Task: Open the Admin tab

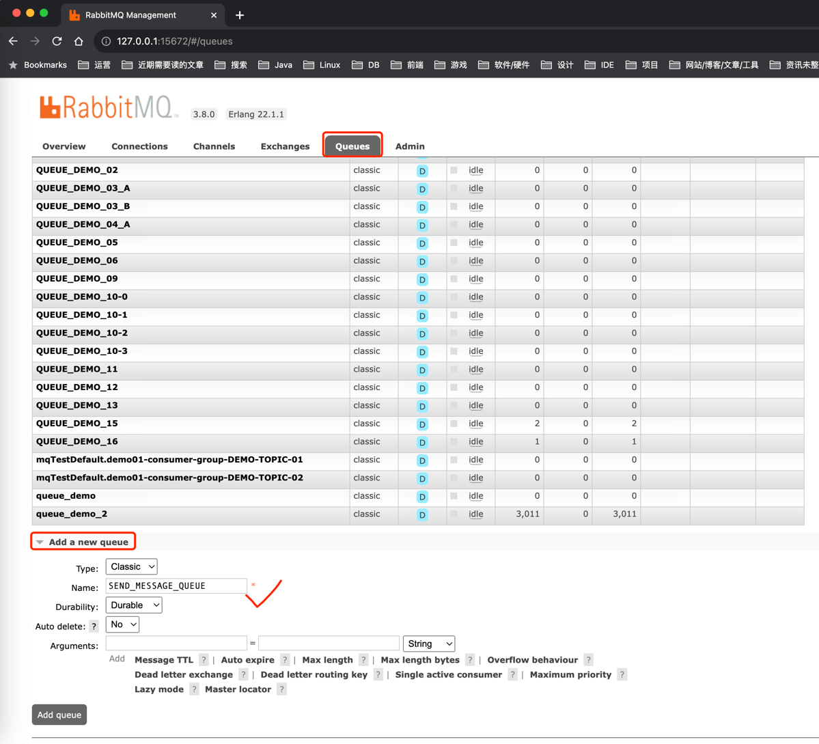Action: 410,146
